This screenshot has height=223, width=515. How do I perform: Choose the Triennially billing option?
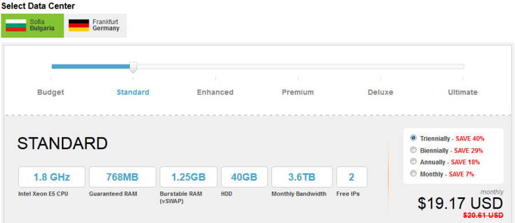pos(413,138)
